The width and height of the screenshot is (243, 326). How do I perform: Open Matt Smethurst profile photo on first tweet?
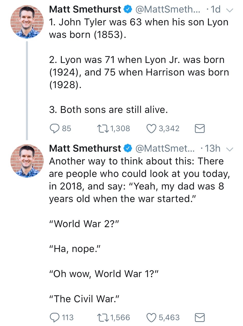(27, 22)
